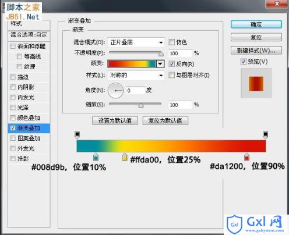Viewport: 289px width, 235px height.
Task: Click the red #da1200 color stop
Action: (x=246, y=156)
